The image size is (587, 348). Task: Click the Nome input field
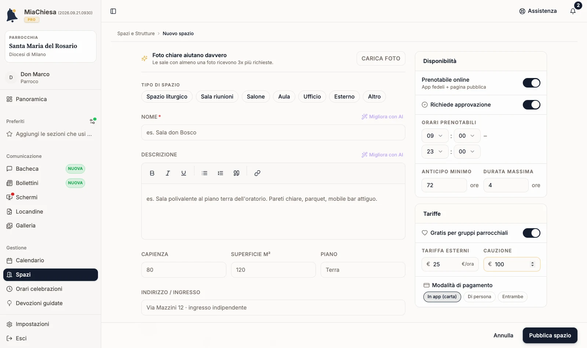pyautogui.click(x=273, y=133)
